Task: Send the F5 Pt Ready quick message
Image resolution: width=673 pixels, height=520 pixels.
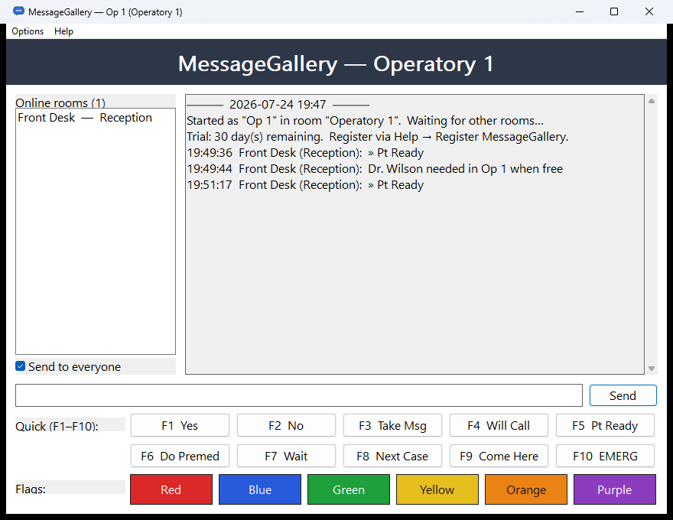Action: coord(605,425)
